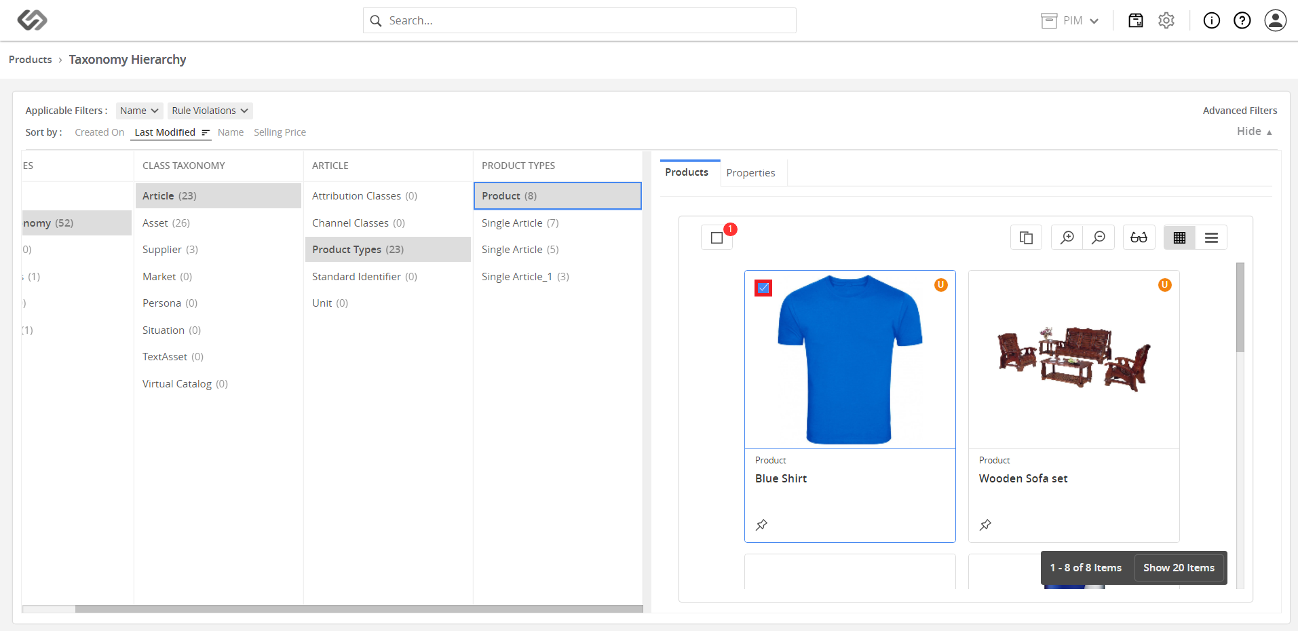Switch to list view layout
The width and height of the screenshot is (1298, 631).
(1211, 237)
